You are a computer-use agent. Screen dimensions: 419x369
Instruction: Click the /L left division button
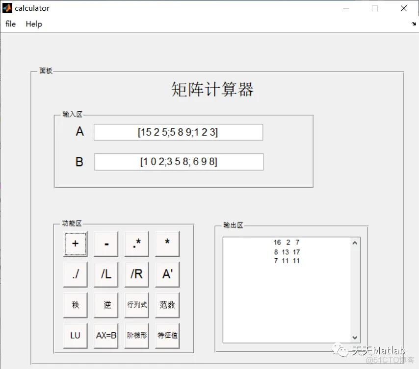tap(105, 274)
